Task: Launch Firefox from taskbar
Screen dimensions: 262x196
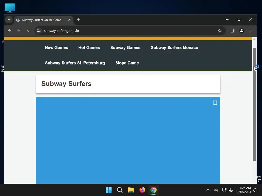Action: tap(142, 190)
